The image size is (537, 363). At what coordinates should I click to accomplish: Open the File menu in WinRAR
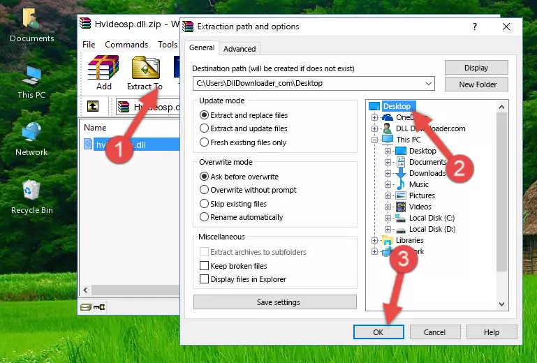point(89,45)
